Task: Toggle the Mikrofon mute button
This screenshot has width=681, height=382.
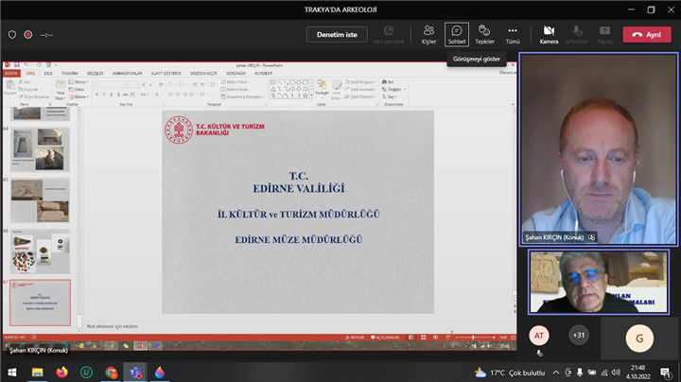Action: tap(575, 34)
